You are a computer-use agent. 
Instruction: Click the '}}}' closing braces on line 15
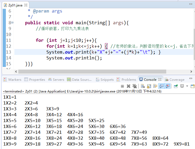click(x=29, y=64)
